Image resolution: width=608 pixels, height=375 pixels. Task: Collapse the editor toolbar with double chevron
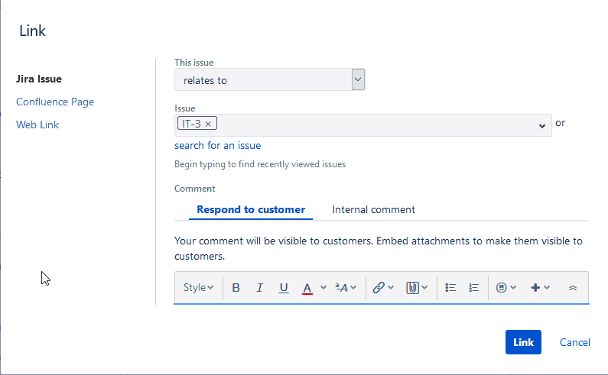pos(572,288)
